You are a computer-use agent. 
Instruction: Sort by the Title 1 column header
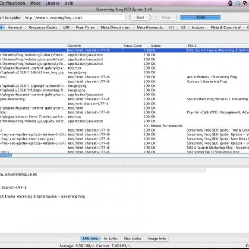coord(217,46)
